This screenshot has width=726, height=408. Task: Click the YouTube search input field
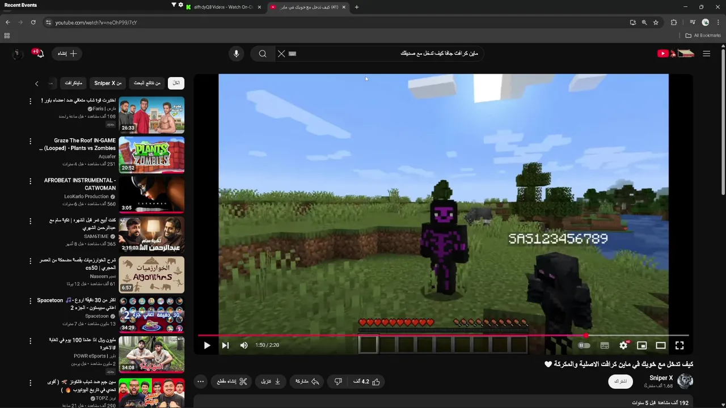click(386, 53)
